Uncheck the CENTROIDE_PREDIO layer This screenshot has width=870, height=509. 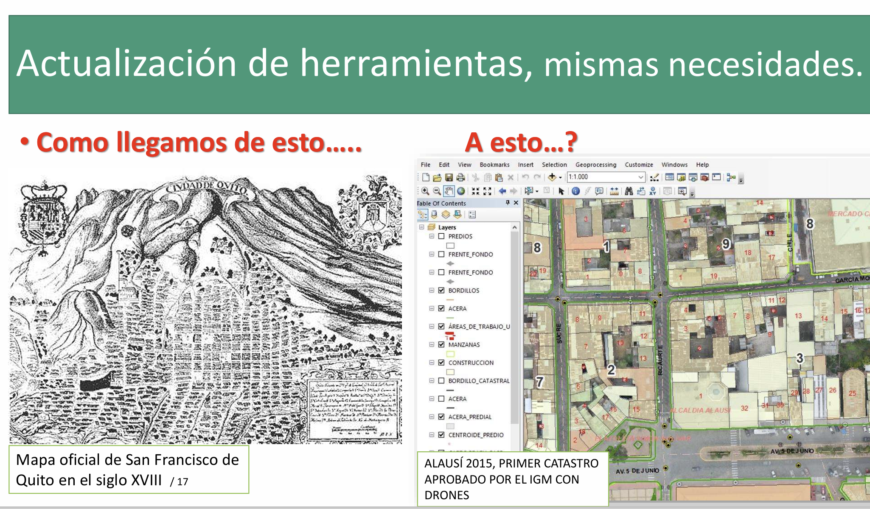click(441, 435)
